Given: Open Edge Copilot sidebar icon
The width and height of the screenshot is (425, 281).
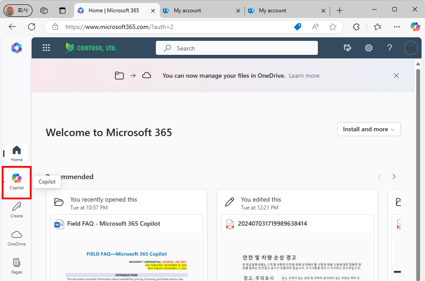Looking at the screenshot, I should coord(415,27).
